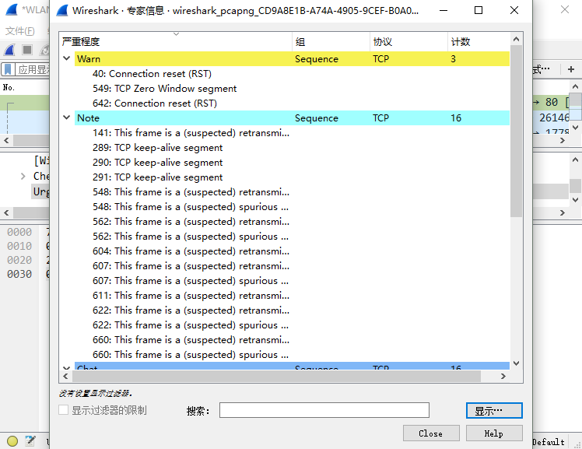
Task: Focus the 搜索 text field
Action: click(x=324, y=410)
